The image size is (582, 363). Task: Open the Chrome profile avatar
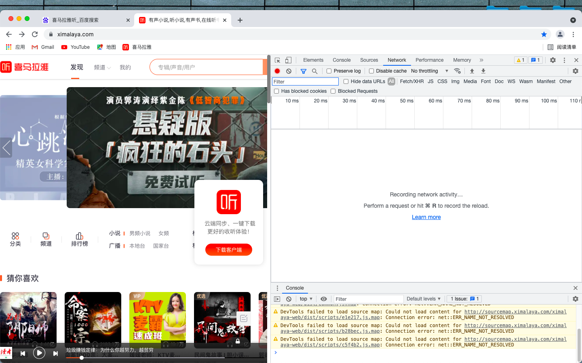point(560,34)
